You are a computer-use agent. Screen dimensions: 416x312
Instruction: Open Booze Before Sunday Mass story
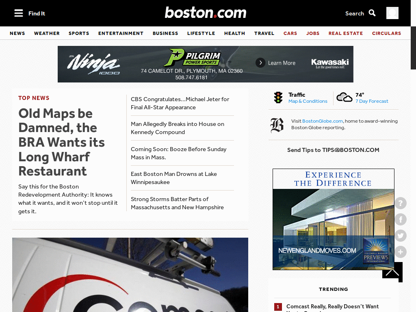[179, 153]
